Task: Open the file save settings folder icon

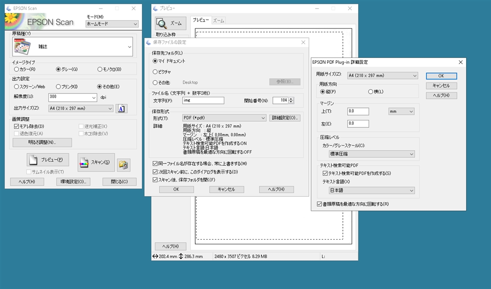Action: (x=123, y=165)
